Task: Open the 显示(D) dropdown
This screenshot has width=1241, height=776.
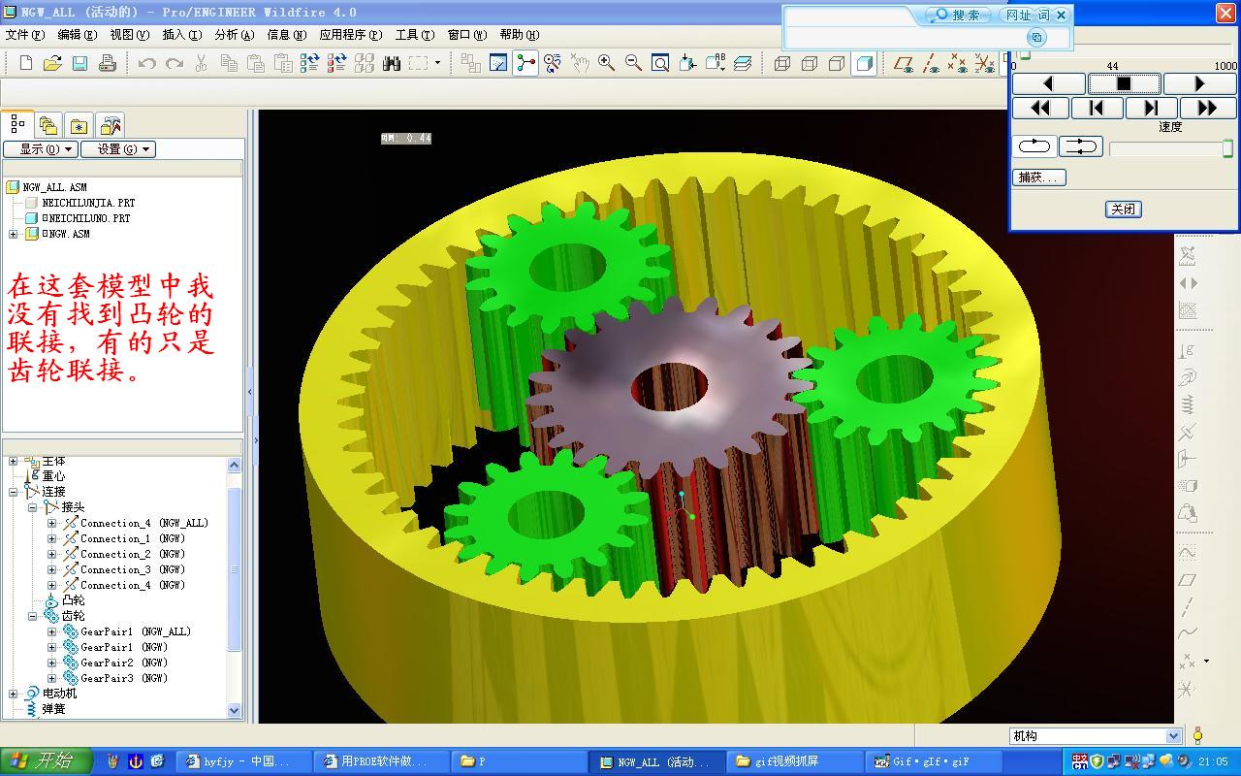Action: point(40,149)
